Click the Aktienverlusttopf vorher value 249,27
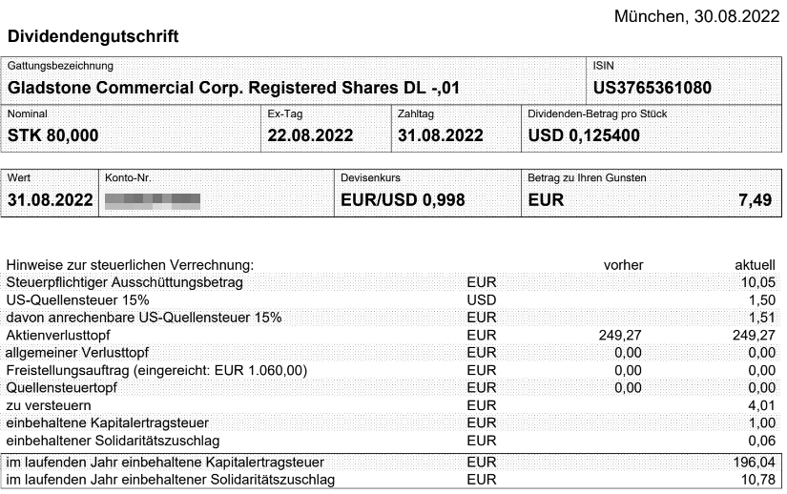 620,335
